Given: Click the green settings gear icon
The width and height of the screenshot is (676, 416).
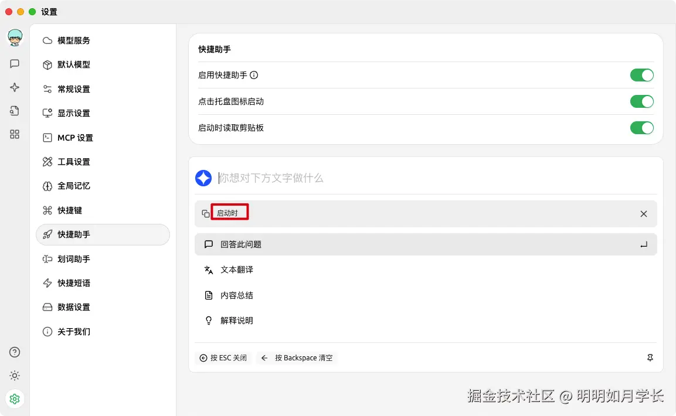Looking at the screenshot, I should pos(15,399).
